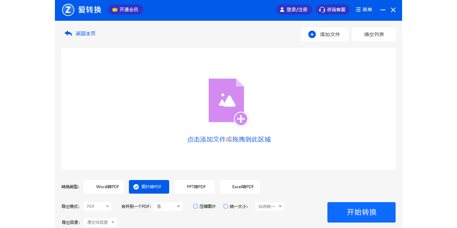
Task: Click the back arrow icon for 返回主页
Action: (68, 33)
